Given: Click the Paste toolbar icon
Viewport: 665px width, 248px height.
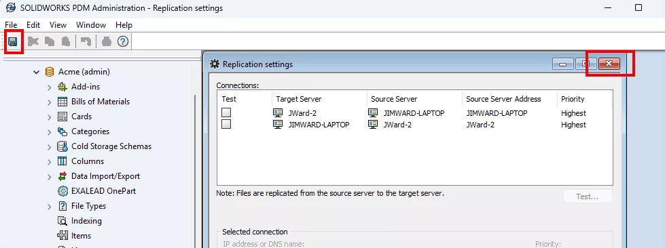Looking at the screenshot, I should [x=65, y=41].
